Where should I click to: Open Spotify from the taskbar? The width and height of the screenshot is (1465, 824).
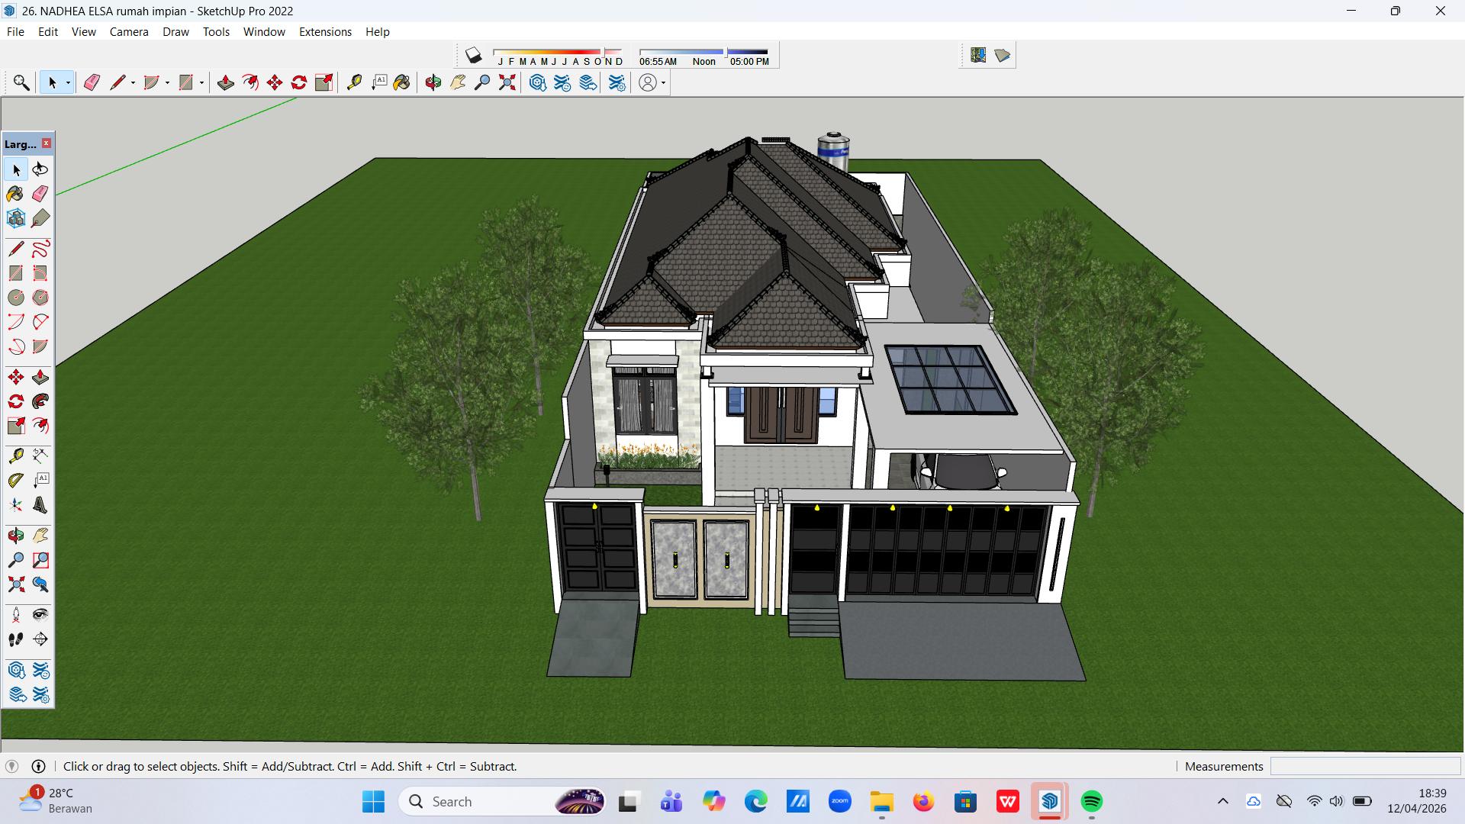point(1092,801)
